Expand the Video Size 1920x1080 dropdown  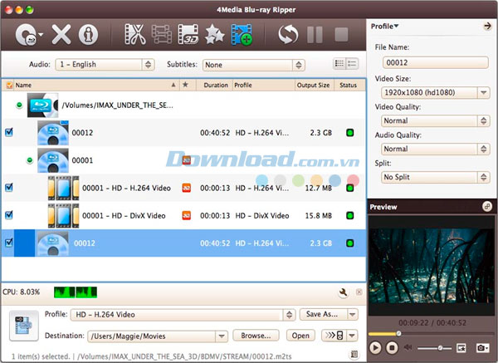point(432,91)
